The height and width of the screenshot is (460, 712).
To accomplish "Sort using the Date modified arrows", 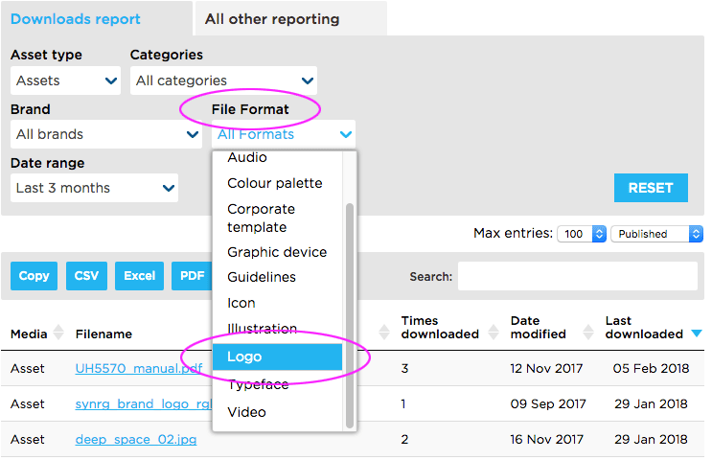I will (x=581, y=333).
